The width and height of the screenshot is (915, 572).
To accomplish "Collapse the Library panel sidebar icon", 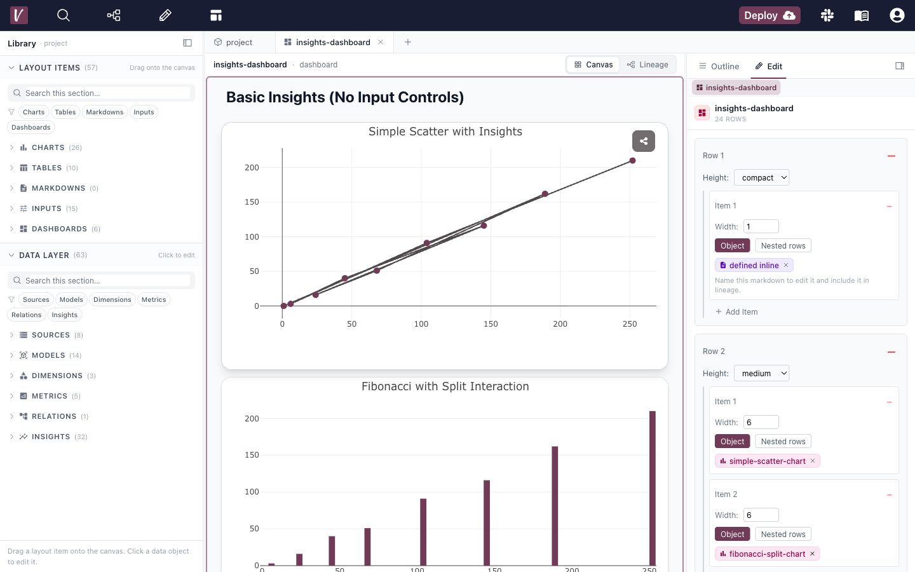I will click(x=187, y=43).
